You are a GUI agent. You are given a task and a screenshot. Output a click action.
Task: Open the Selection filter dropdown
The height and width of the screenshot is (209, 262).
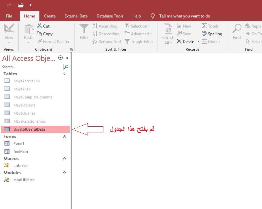137,26
